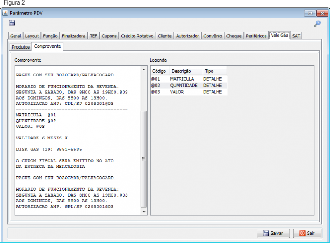330x243 pixels.
Task: Close the Parâmetro PDV window
Action: pos(322,13)
